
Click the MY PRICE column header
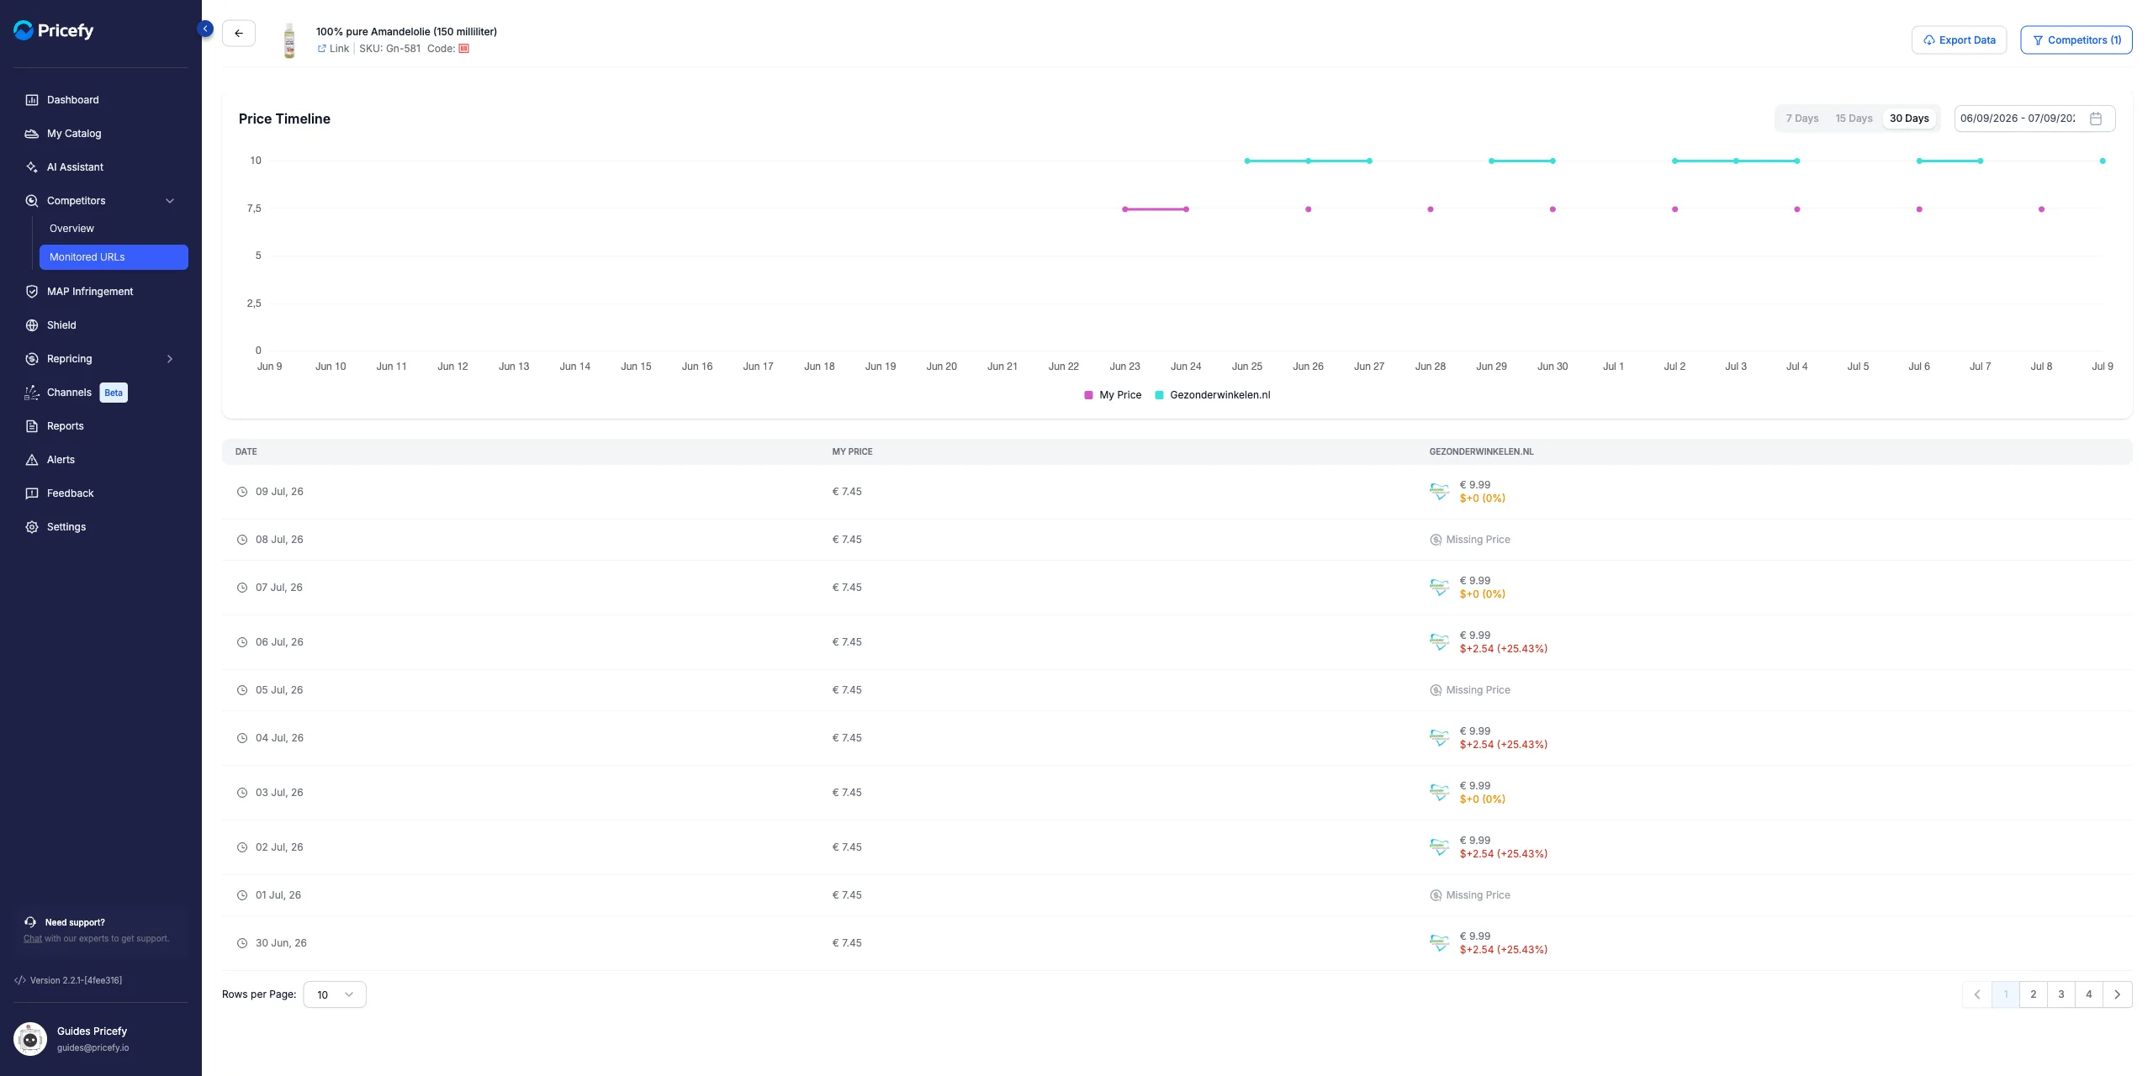[x=852, y=452]
